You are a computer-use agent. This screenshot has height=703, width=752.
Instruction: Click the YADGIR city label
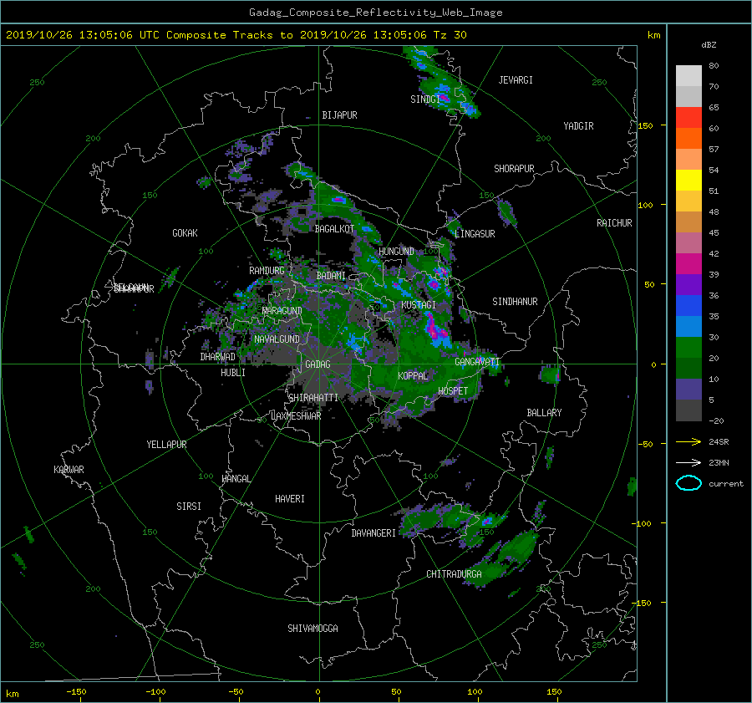pos(578,126)
